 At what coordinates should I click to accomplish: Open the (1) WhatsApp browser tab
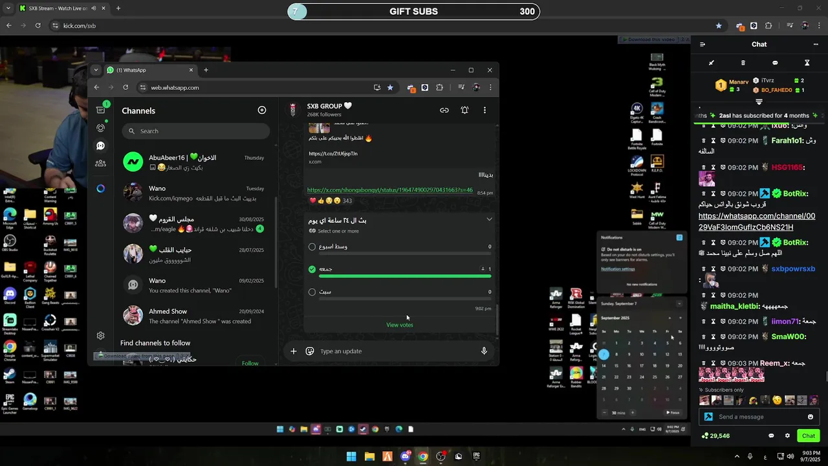tap(150, 70)
